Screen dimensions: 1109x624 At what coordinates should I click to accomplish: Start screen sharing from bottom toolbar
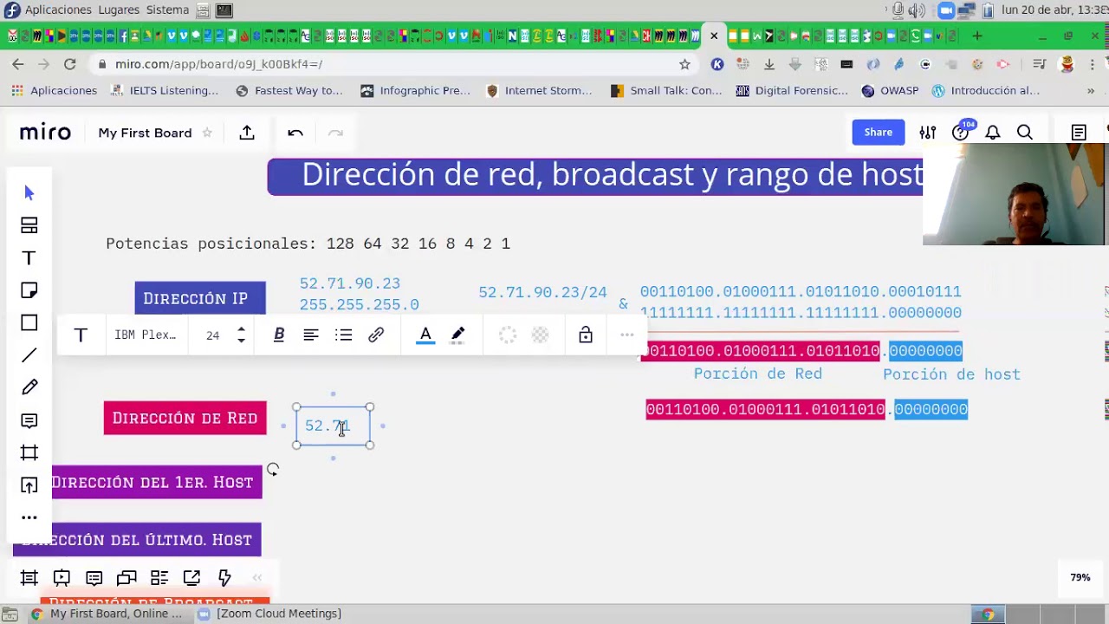(191, 577)
